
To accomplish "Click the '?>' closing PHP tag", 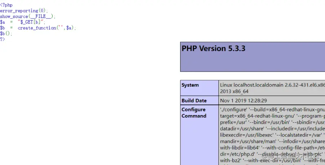I will click(x=3, y=39).
